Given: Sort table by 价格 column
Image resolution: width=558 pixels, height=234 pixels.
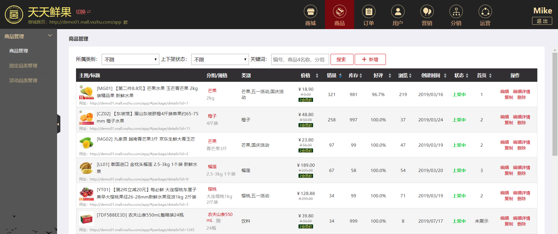Looking at the screenshot, I should (317, 76).
